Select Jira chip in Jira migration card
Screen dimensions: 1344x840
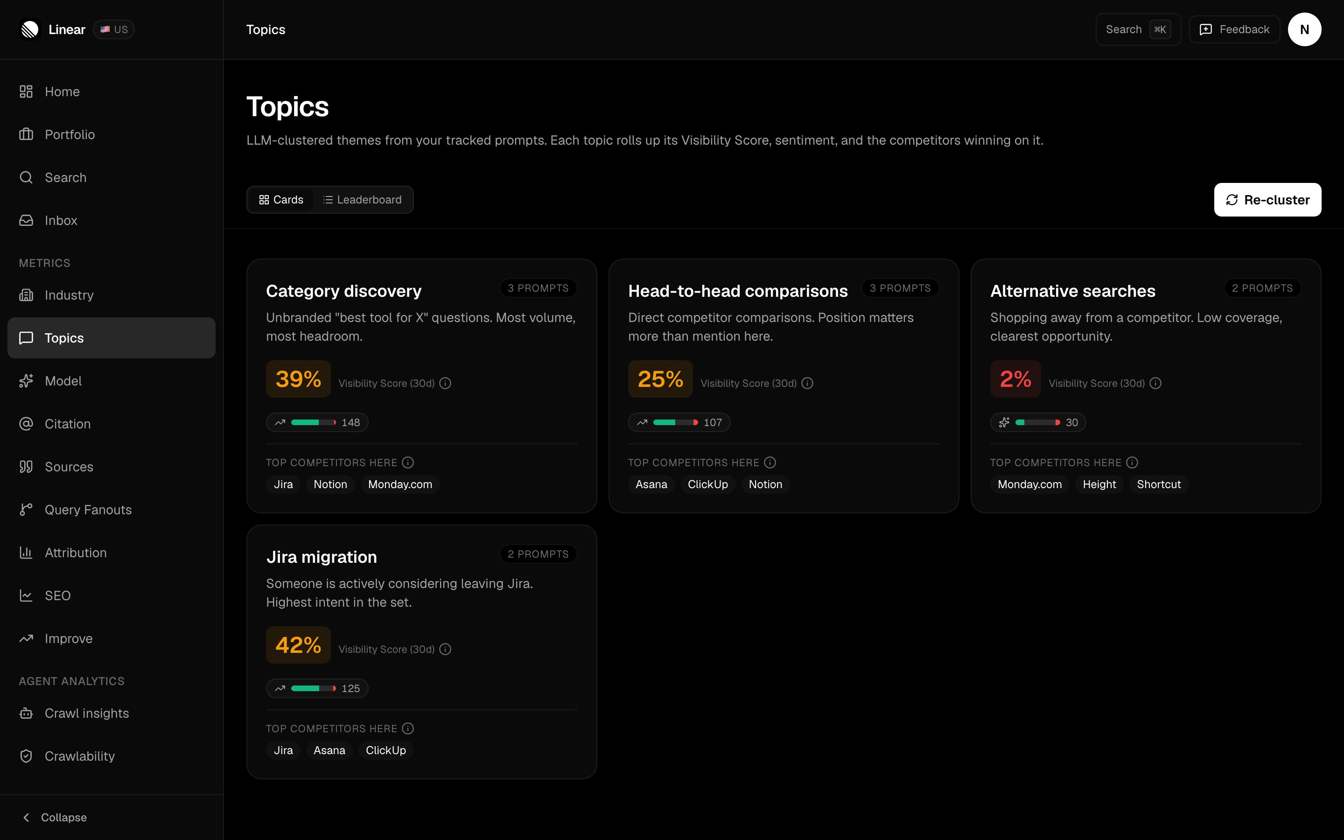point(283,750)
